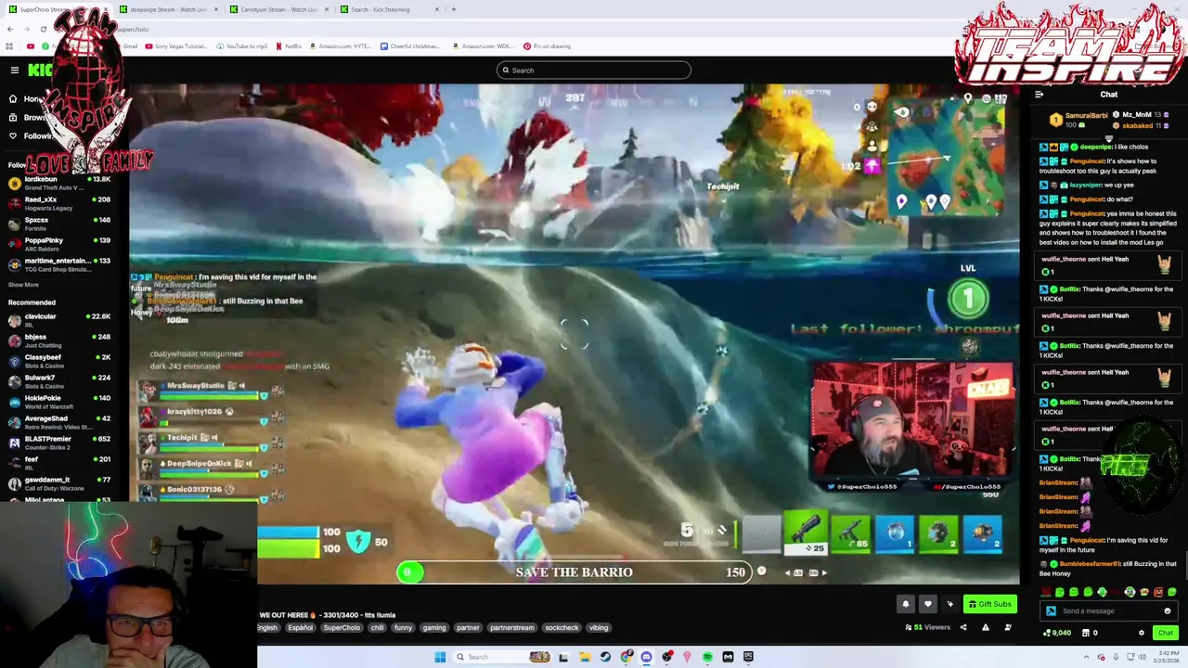
Task: Click the partnerstream tag
Action: (512, 628)
